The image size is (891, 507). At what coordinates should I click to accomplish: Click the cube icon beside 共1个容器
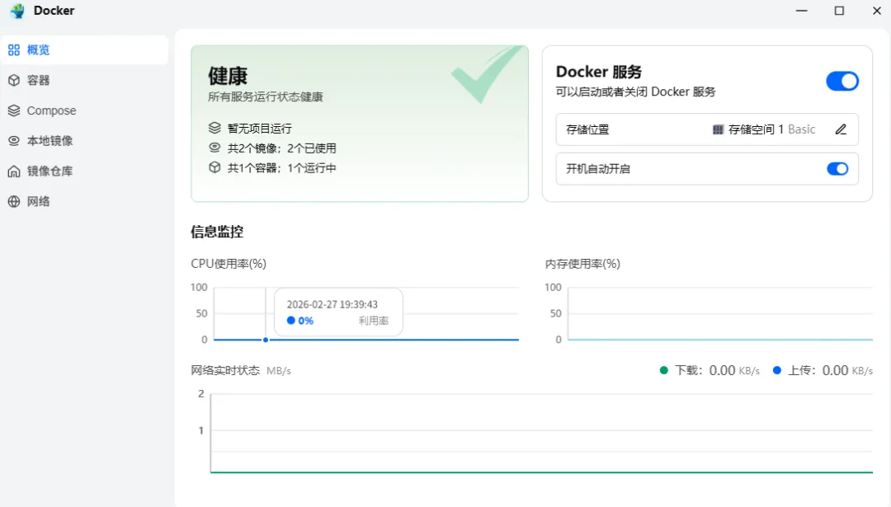pos(214,167)
